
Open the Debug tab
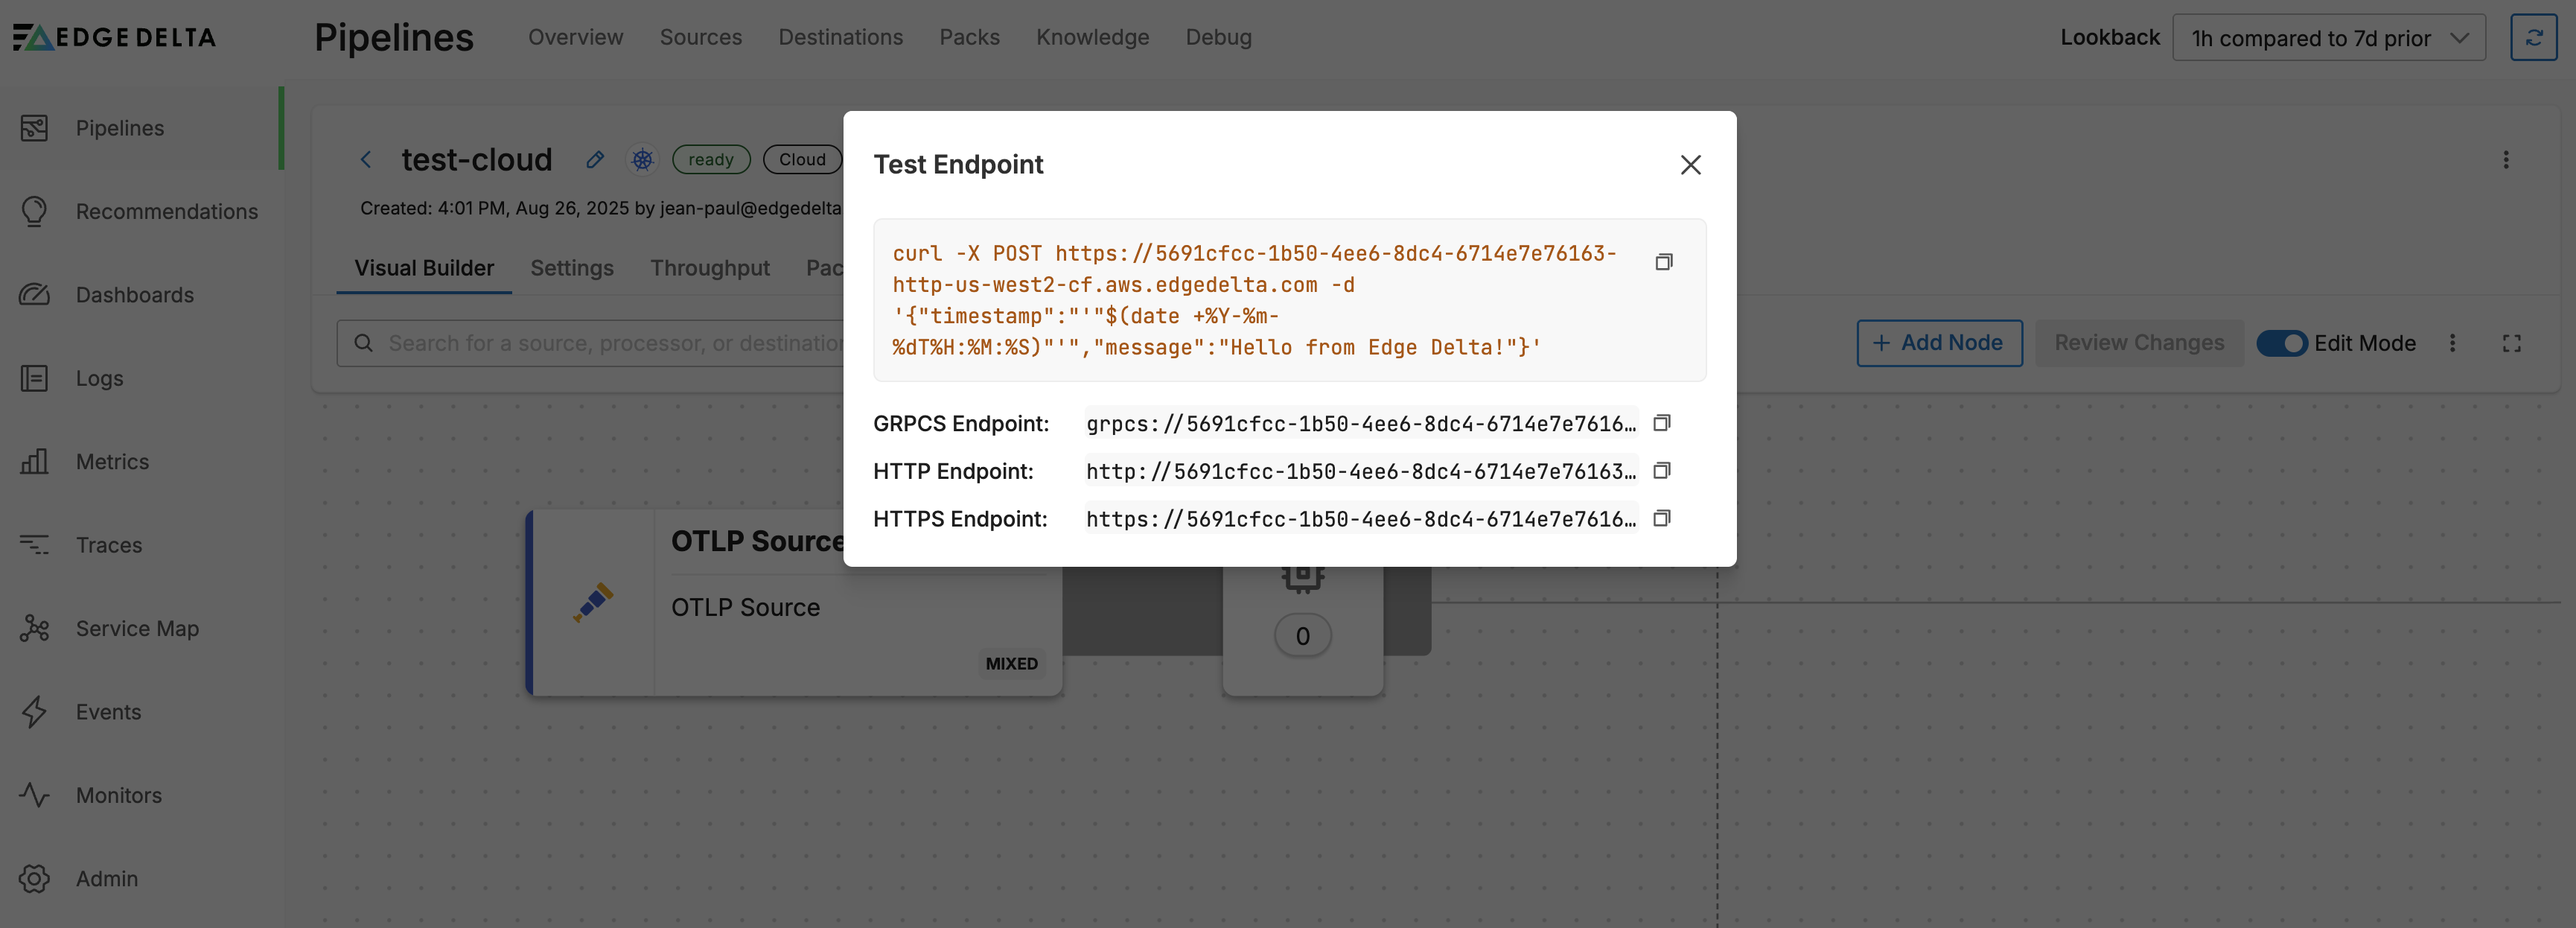coord(1218,37)
